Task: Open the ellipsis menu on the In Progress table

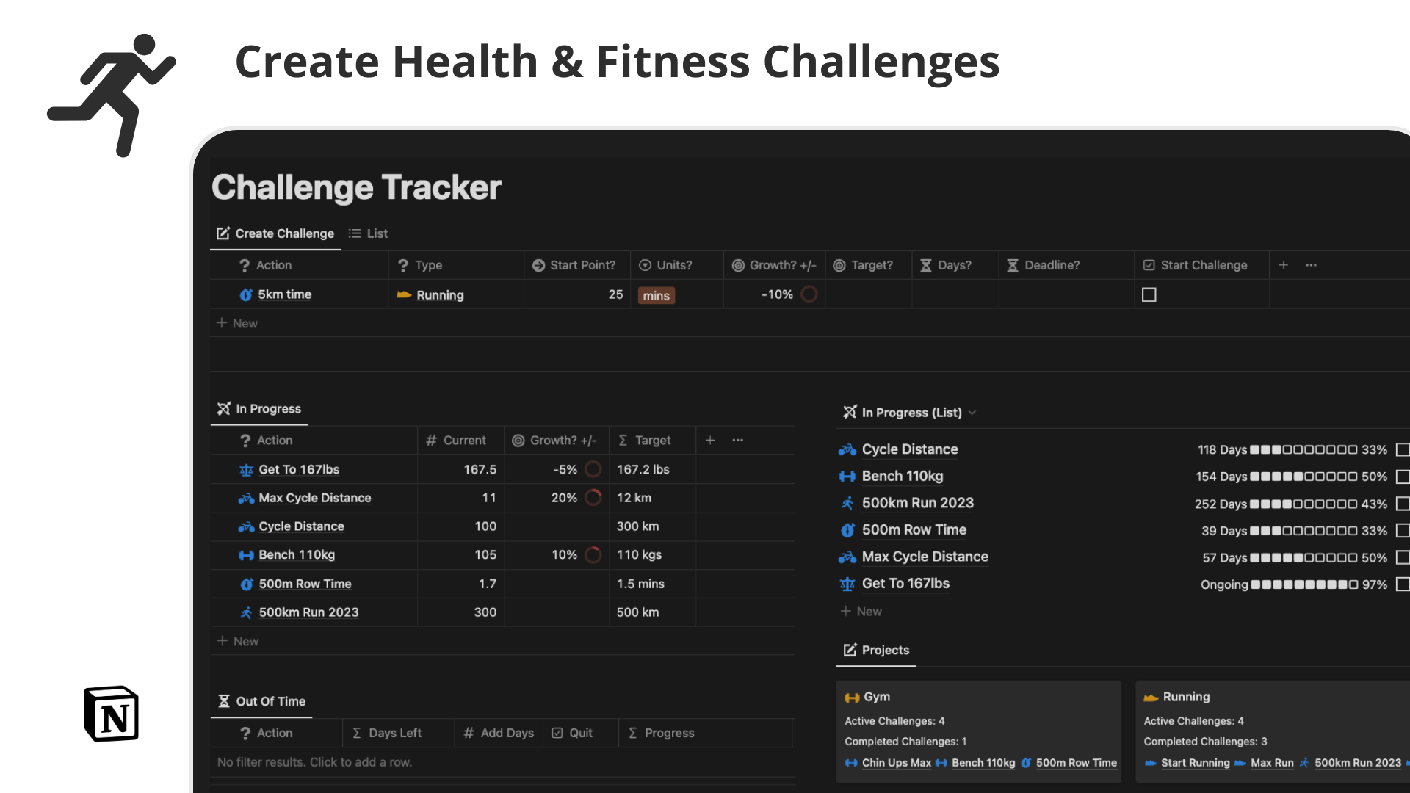Action: point(737,440)
